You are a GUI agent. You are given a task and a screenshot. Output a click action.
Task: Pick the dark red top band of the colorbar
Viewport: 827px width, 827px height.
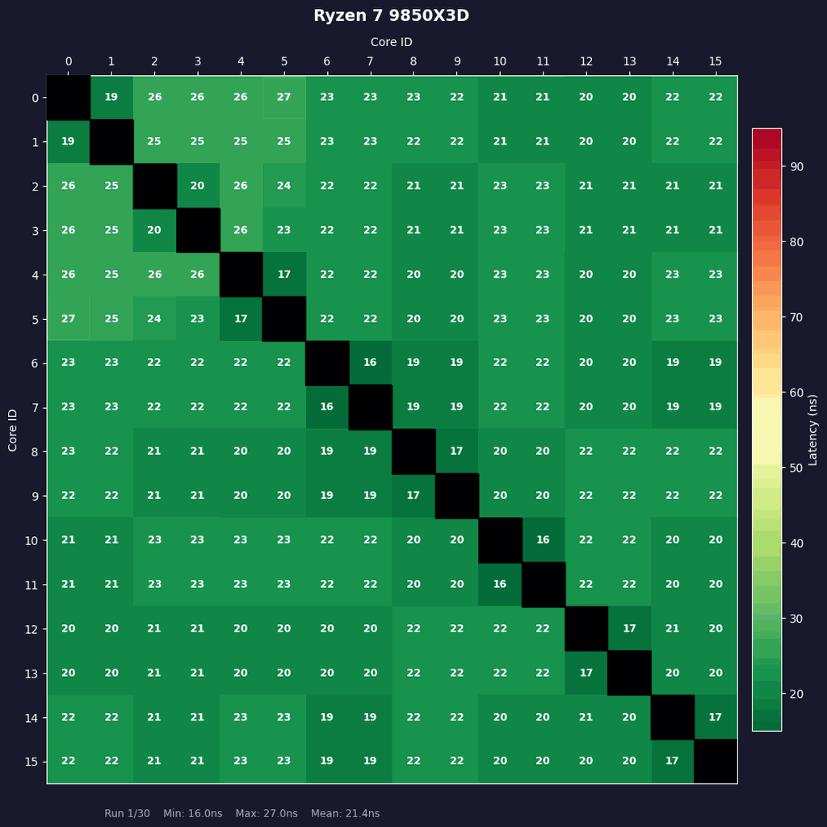pos(767,138)
